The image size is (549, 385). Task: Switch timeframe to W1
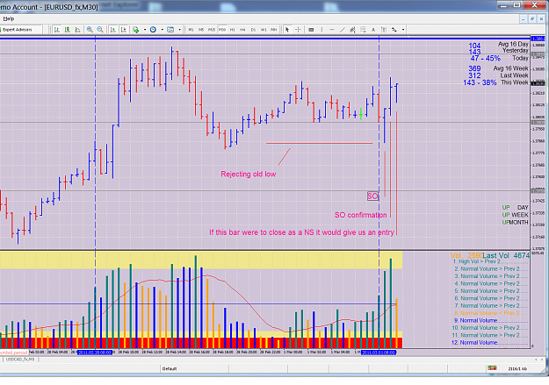(264, 30)
